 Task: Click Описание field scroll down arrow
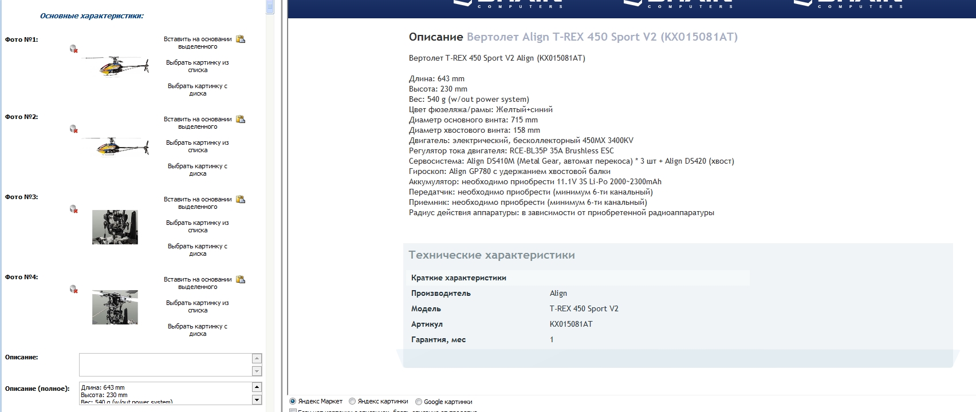[257, 371]
